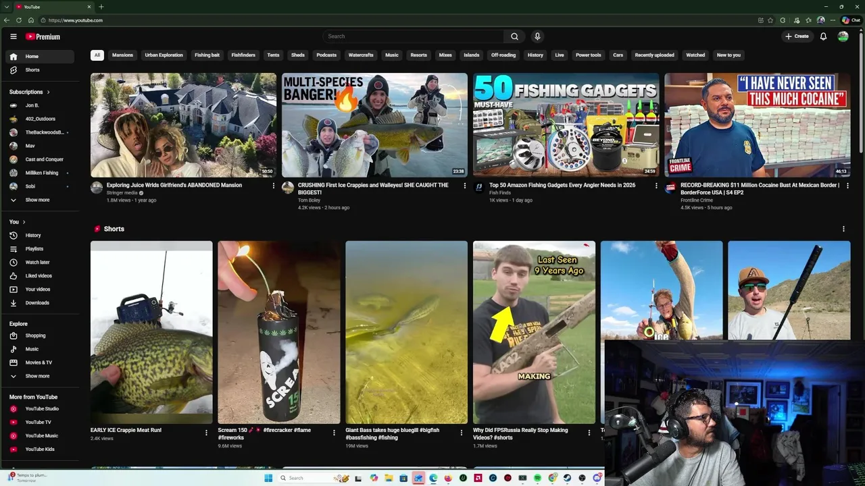The width and height of the screenshot is (865, 486).
Task: Open the YouTube account avatar menu
Action: pyautogui.click(x=843, y=36)
